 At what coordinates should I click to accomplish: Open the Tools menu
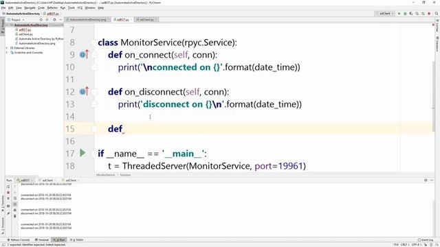tap(71, 8)
